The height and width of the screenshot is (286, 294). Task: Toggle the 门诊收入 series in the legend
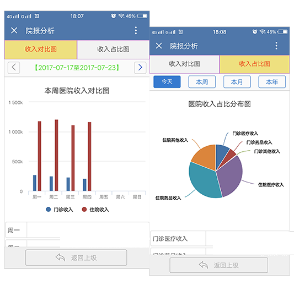[59, 210]
